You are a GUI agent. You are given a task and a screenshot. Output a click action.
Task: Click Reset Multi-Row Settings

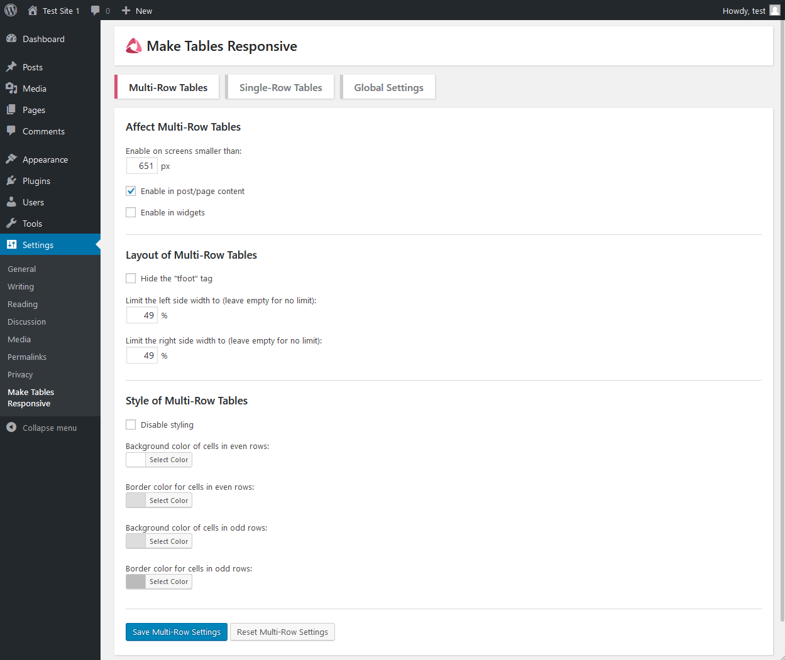coord(282,632)
